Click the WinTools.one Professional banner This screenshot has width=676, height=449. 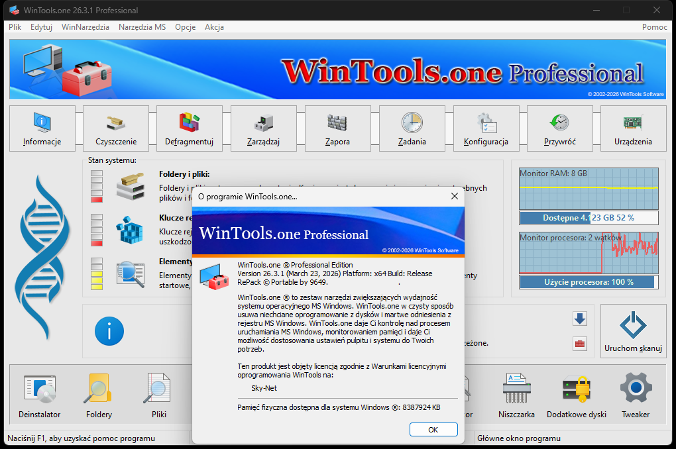pyautogui.click(x=337, y=70)
